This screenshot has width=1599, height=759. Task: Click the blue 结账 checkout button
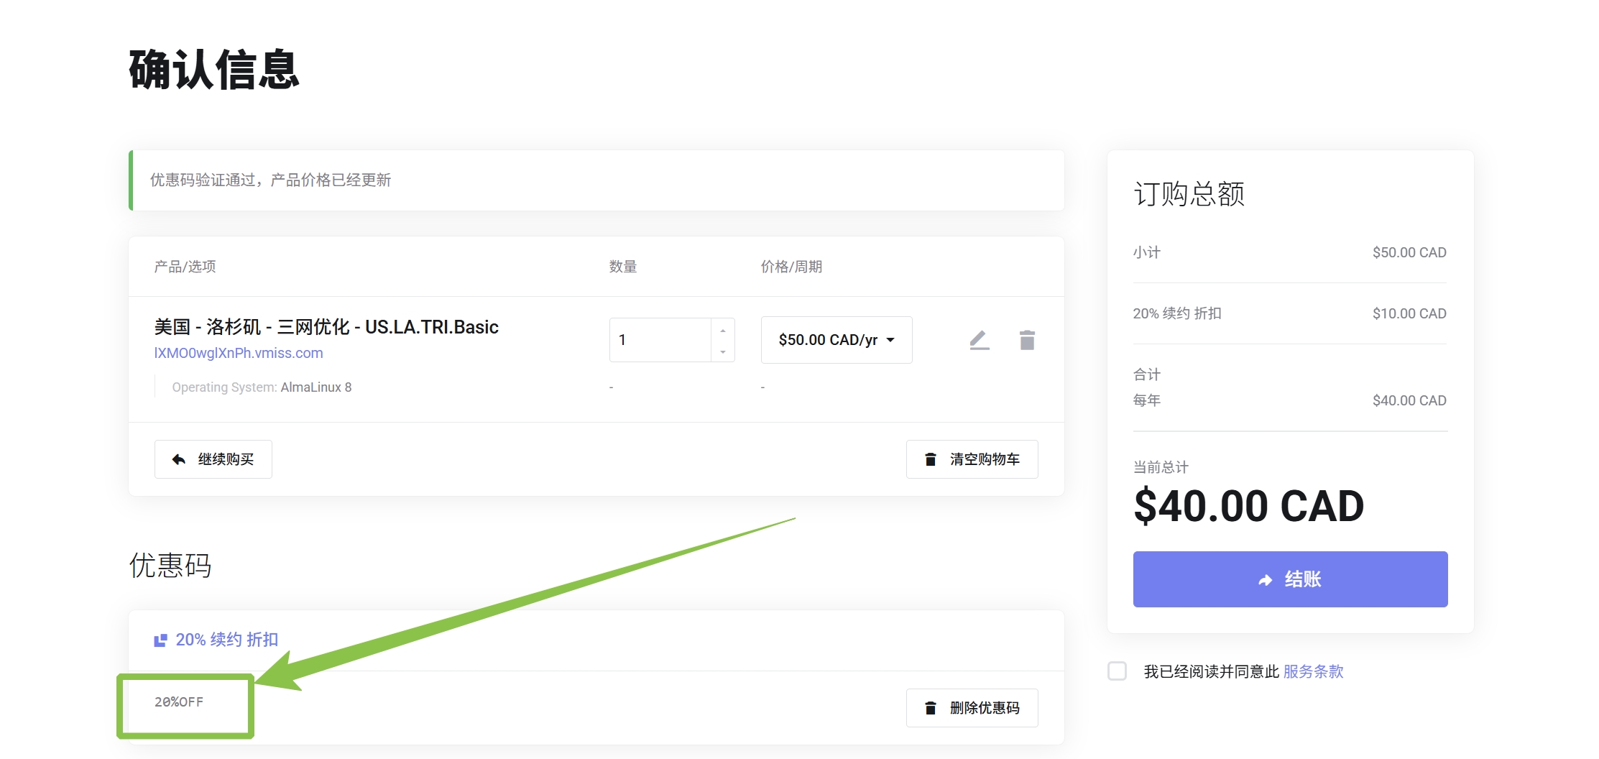(1290, 579)
